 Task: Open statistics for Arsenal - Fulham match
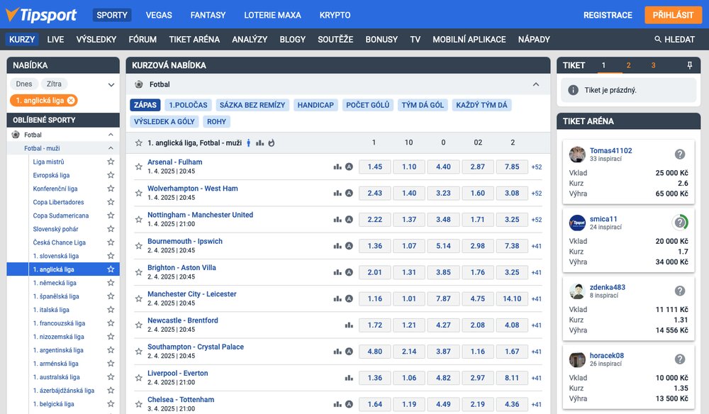pos(337,167)
